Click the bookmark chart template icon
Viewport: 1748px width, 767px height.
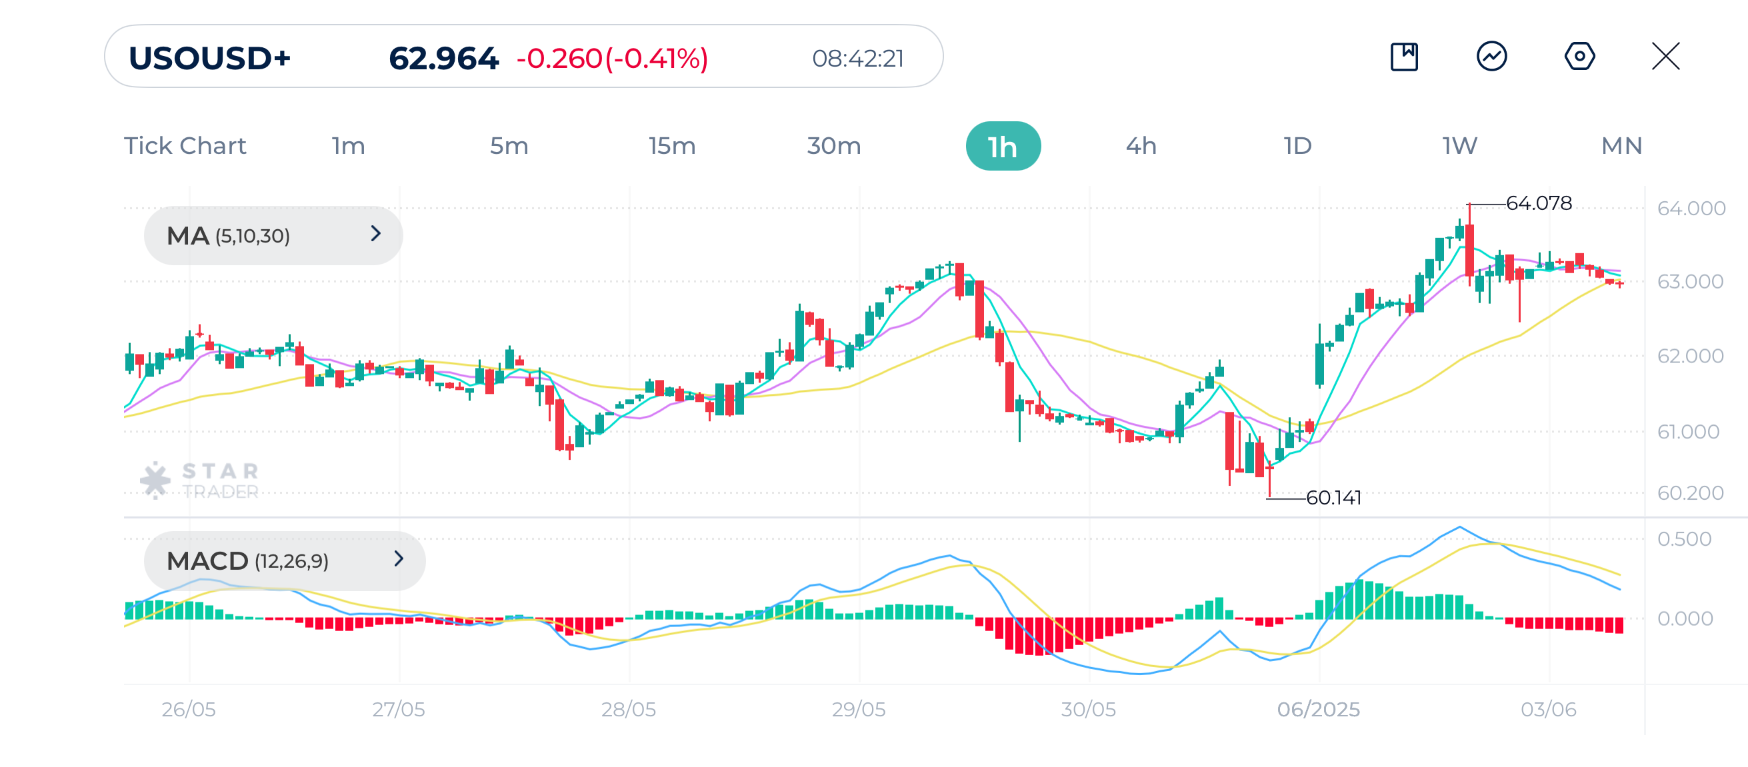coord(1405,58)
